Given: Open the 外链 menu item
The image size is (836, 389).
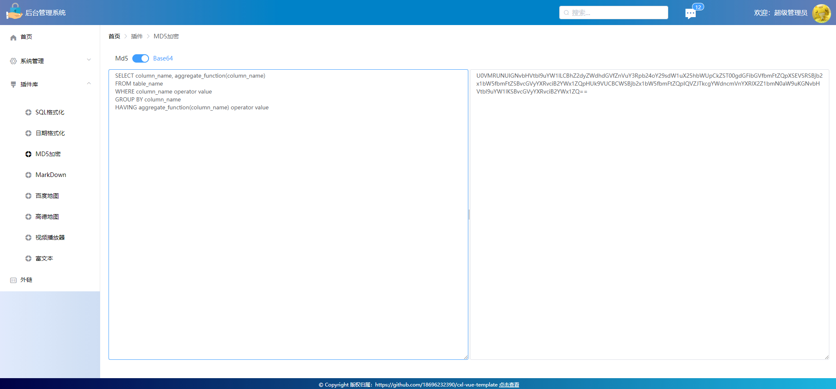Looking at the screenshot, I should click(x=50, y=280).
